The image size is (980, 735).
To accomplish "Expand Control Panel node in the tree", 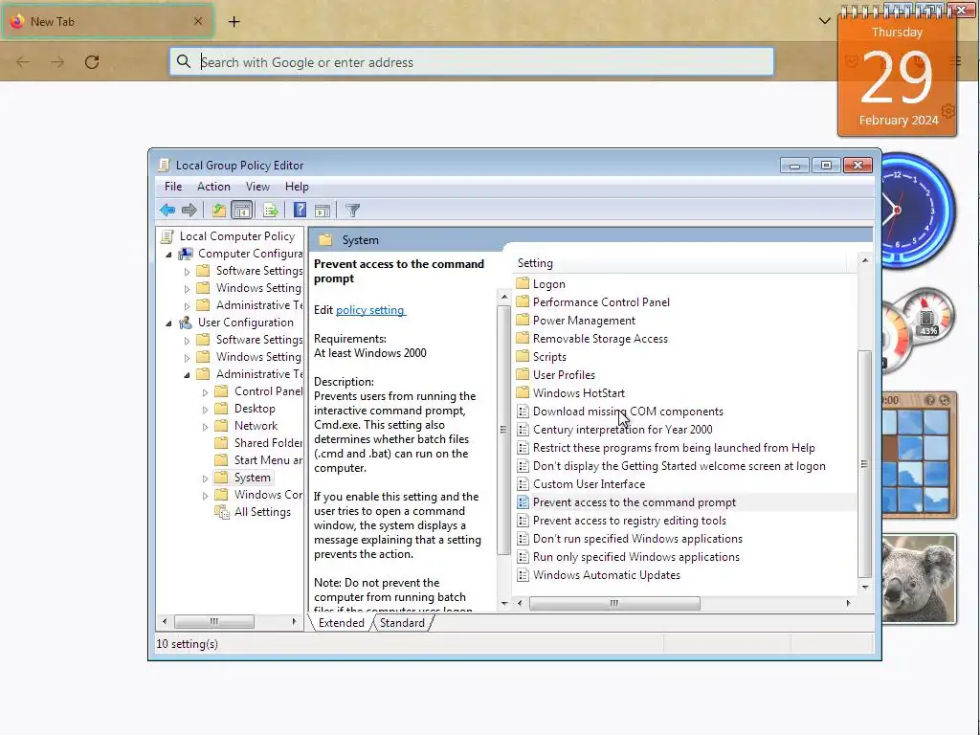I will click(x=205, y=392).
